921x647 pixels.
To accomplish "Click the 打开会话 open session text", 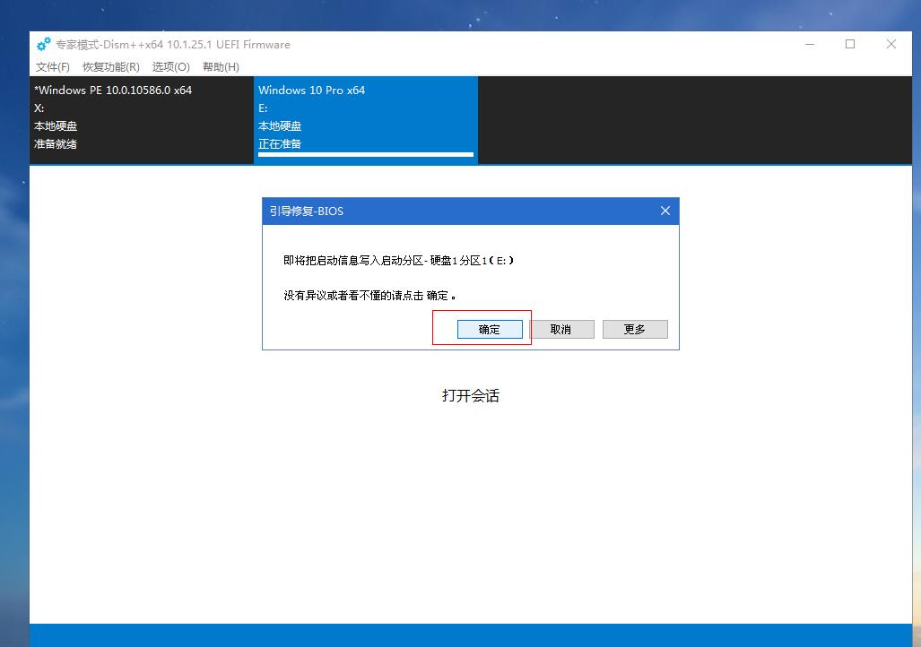I will (x=470, y=395).
